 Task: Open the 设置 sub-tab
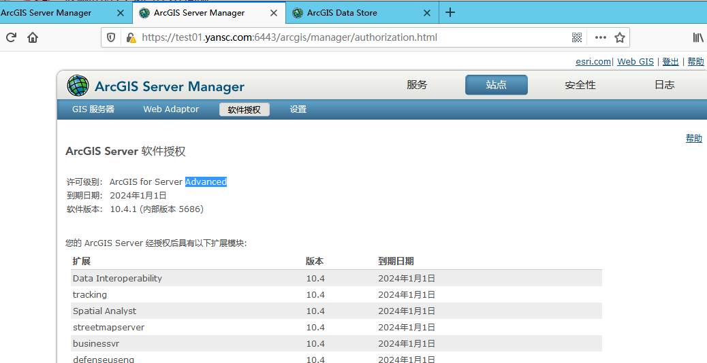click(298, 109)
